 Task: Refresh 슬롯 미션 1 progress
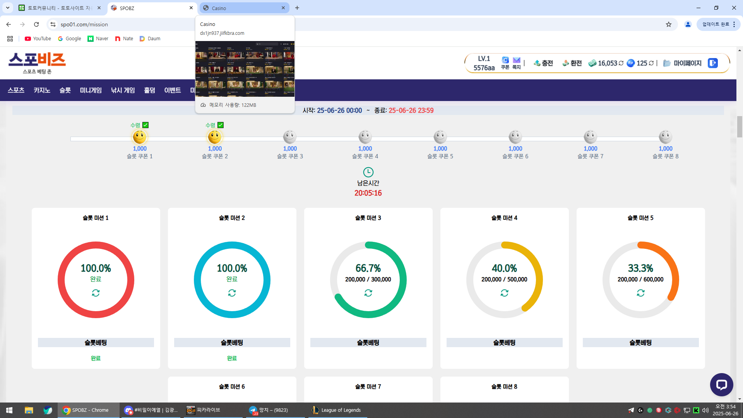coord(96,293)
